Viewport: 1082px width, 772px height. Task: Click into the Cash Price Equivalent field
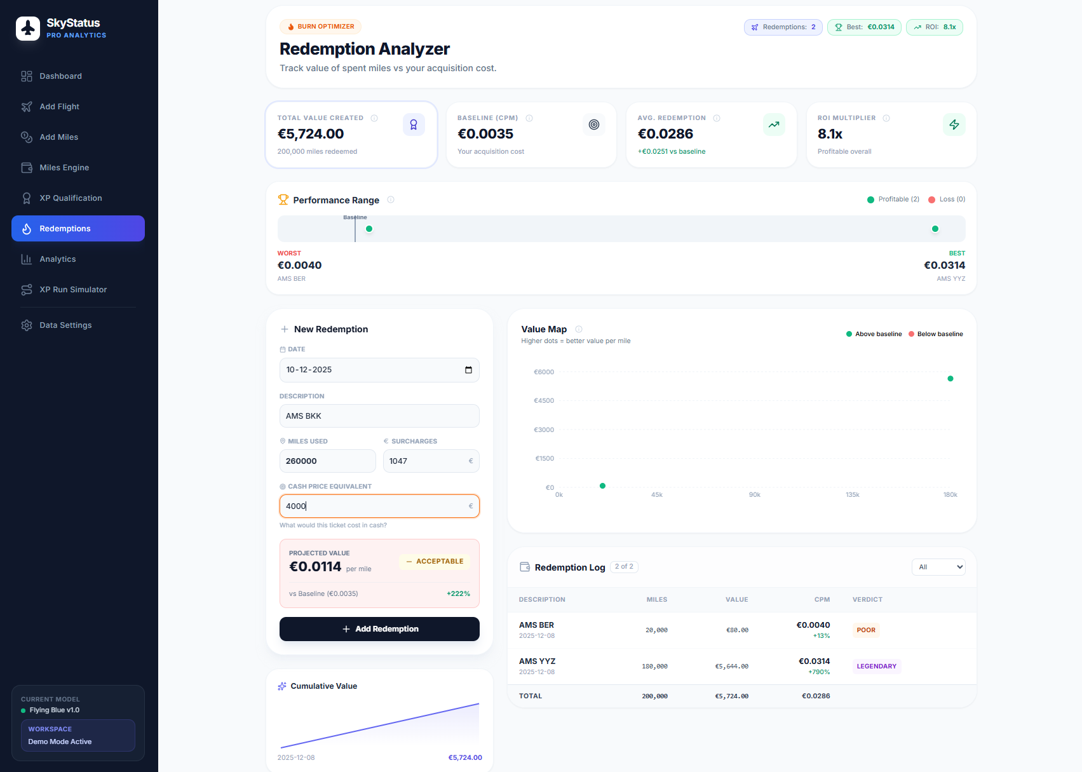click(x=375, y=506)
